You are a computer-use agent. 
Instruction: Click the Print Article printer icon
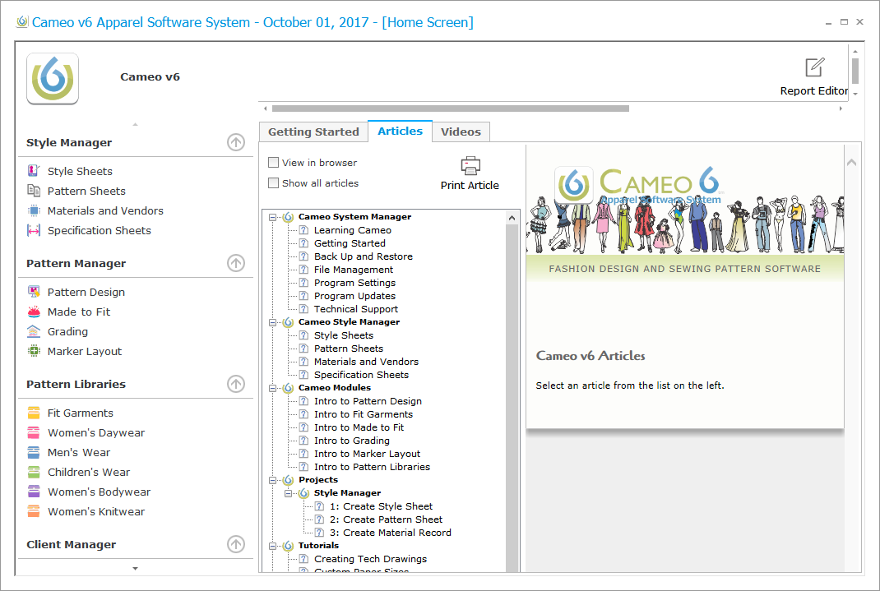pyautogui.click(x=470, y=165)
